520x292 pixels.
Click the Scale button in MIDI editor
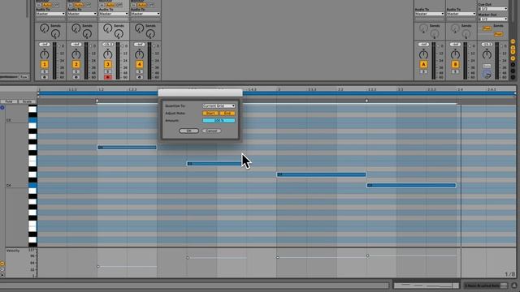tap(27, 101)
